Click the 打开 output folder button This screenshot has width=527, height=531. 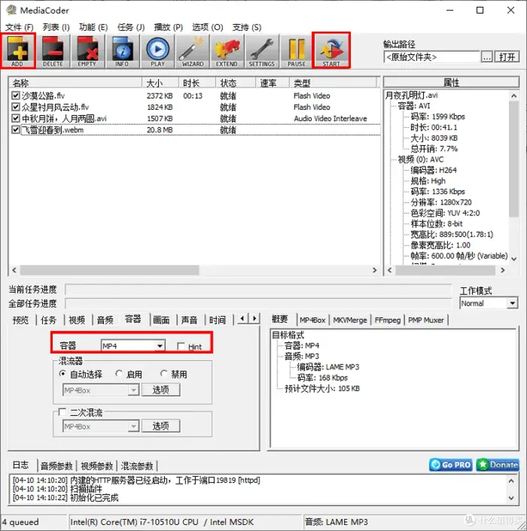pos(507,57)
